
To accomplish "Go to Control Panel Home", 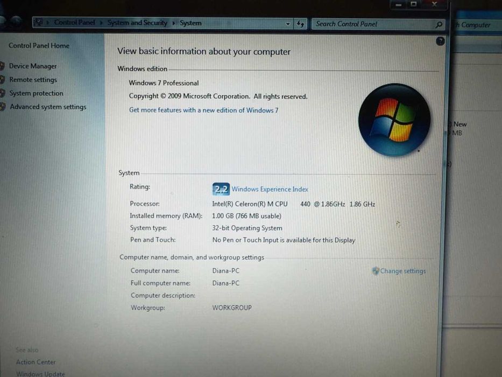I will (x=39, y=46).
